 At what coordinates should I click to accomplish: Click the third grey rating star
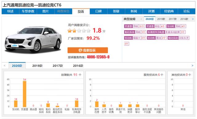pos(79,31)
